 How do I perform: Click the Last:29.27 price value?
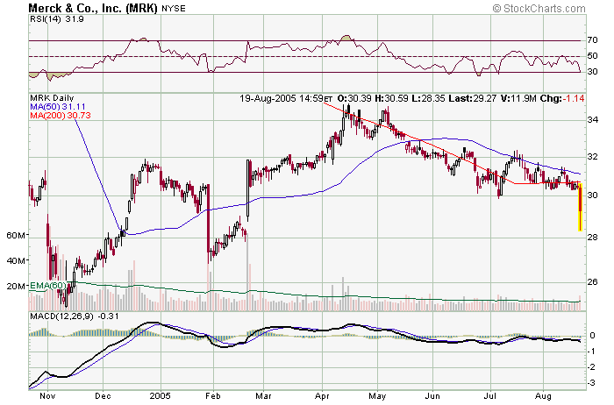473,98
